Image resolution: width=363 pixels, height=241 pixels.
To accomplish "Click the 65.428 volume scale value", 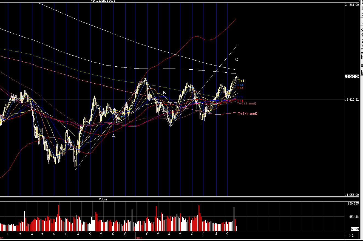I will tap(354, 217).
